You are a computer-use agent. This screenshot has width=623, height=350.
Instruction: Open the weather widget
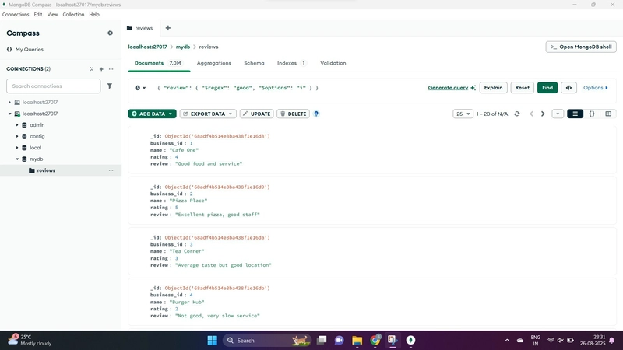click(x=30, y=340)
